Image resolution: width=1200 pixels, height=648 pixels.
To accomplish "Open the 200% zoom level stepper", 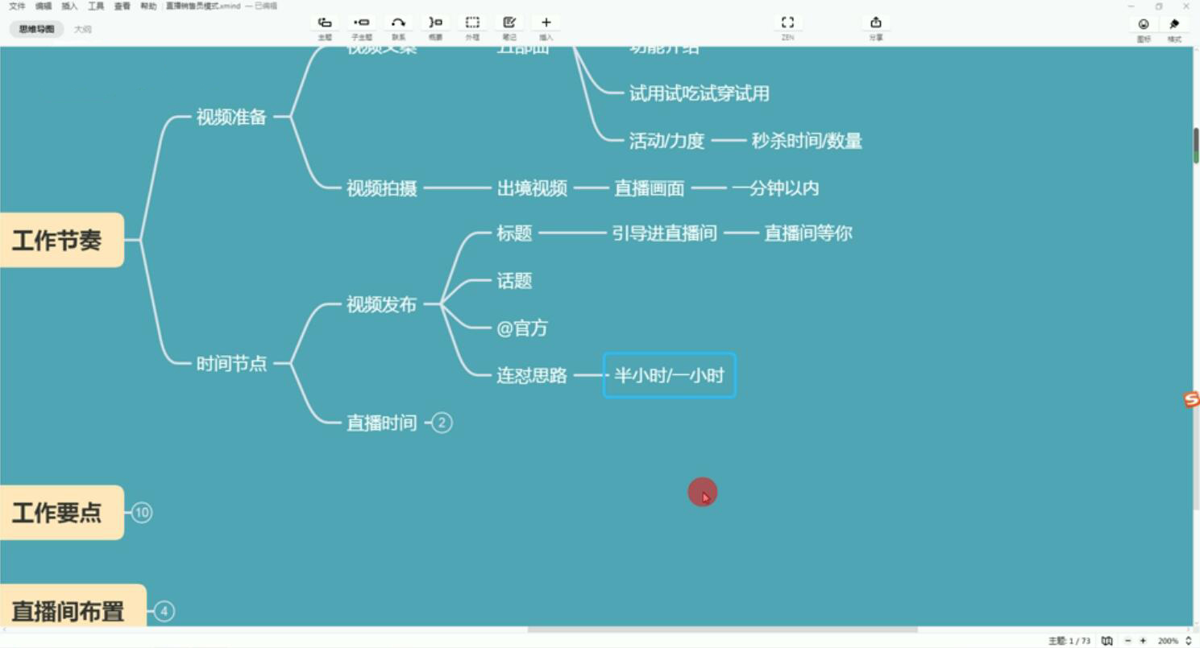I will click(x=1189, y=641).
